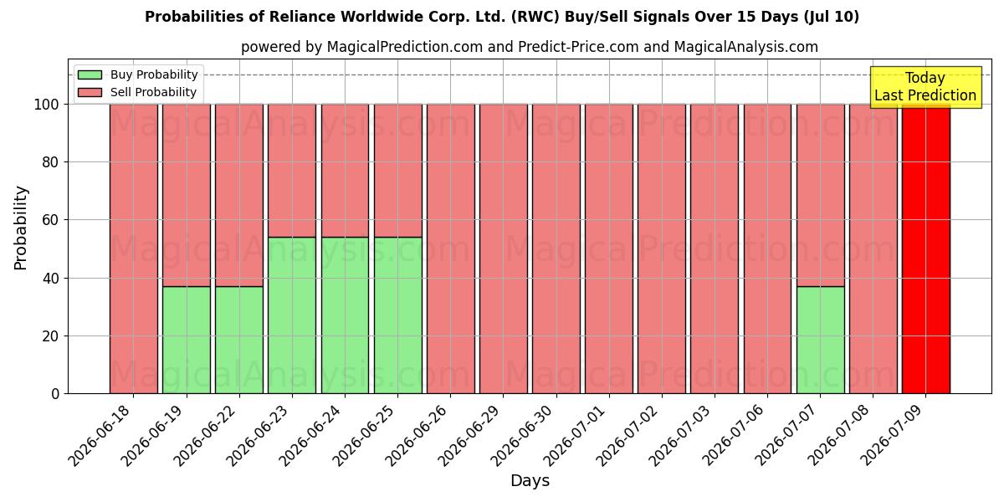Click the 2026-06-19 date axis label

point(155,433)
